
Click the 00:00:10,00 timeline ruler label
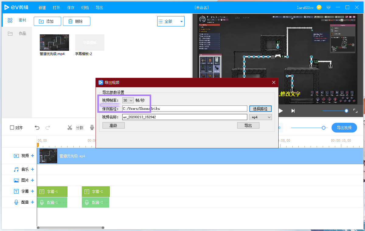click(x=341, y=140)
